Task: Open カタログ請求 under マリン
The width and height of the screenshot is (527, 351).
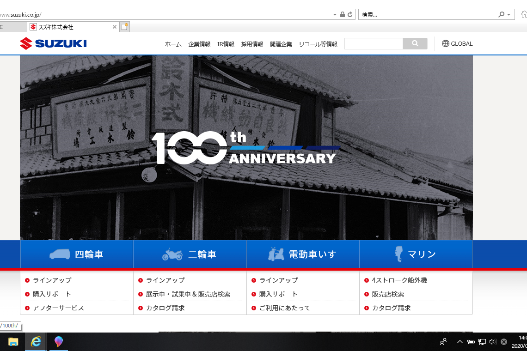Action: coord(391,308)
